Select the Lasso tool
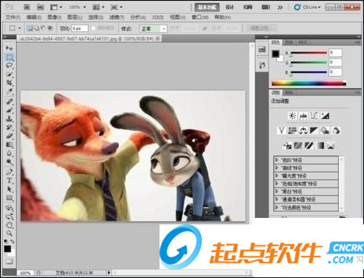The height and width of the screenshot is (278, 364). [x=9, y=65]
